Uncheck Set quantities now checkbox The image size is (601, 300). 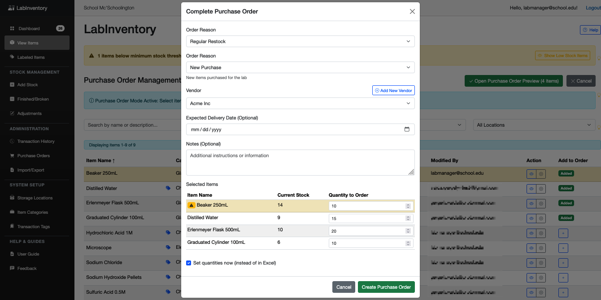click(x=189, y=263)
